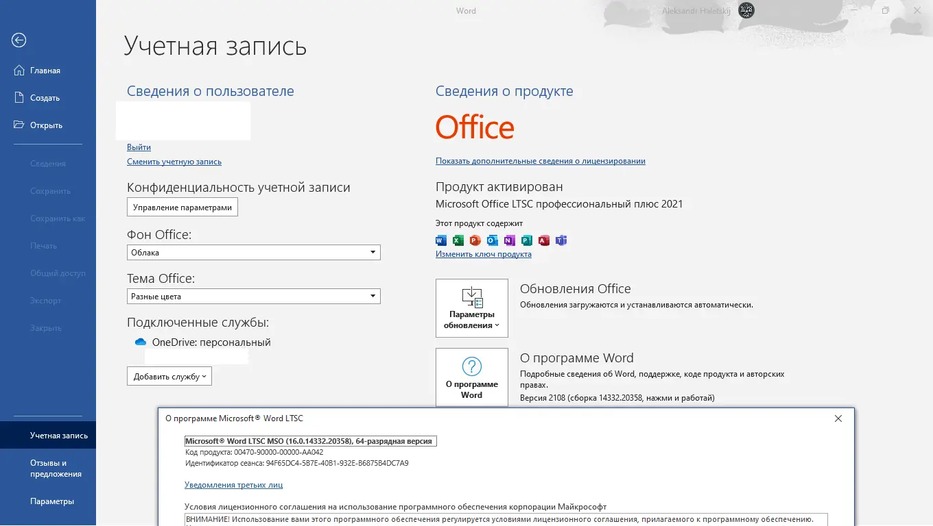Select the PowerPoint icon in the product row
Image resolution: width=933 pixels, height=526 pixels.
pyautogui.click(x=475, y=240)
